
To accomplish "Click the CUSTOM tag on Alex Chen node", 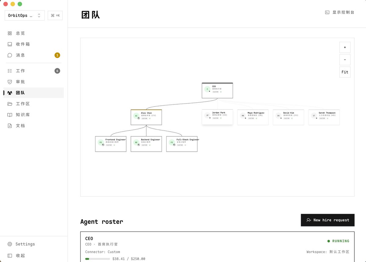I will click(145, 119).
